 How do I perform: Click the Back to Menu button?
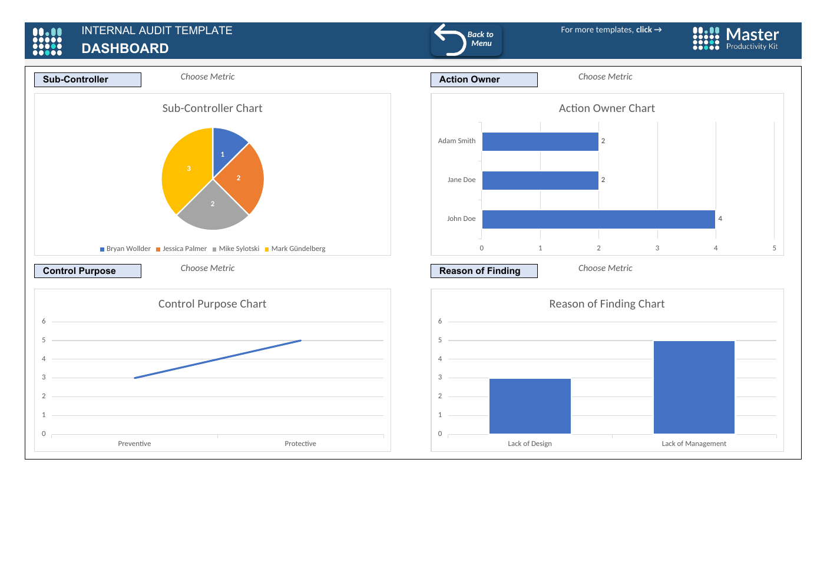point(467,40)
